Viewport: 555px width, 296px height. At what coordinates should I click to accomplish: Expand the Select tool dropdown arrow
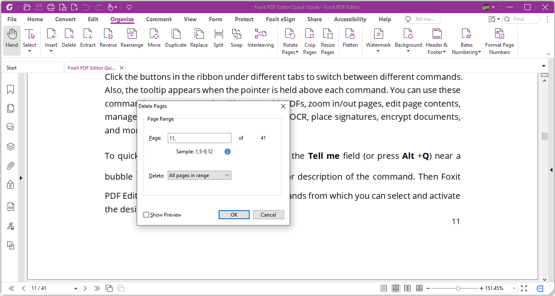click(x=30, y=52)
